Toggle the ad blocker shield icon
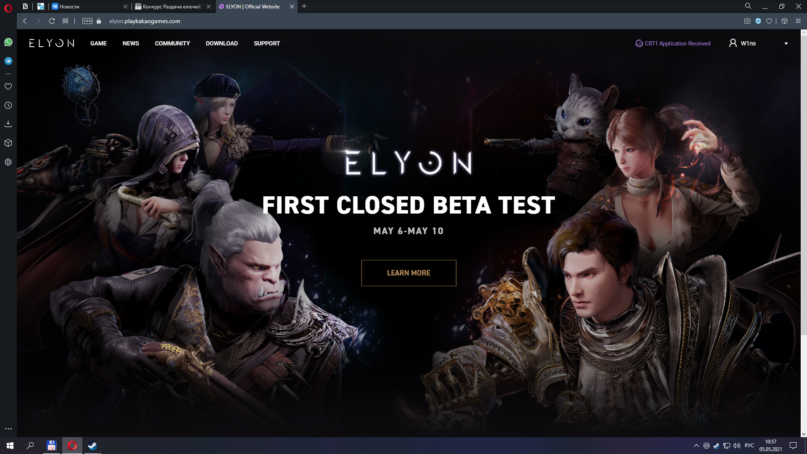This screenshot has height=454, width=807. point(758,21)
